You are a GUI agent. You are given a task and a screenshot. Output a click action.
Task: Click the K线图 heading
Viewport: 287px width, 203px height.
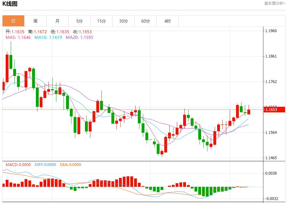(10, 4)
